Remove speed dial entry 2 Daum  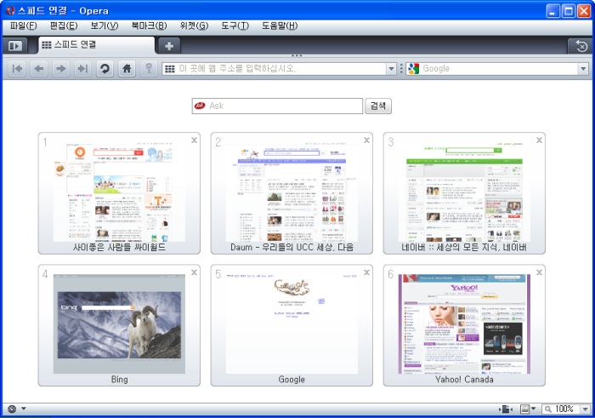click(366, 140)
